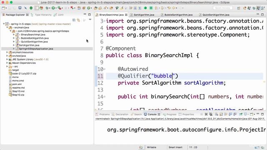Open the Debug button dropdown arrow
The width and height of the screenshot is (267, 150).
pos(50,8)
